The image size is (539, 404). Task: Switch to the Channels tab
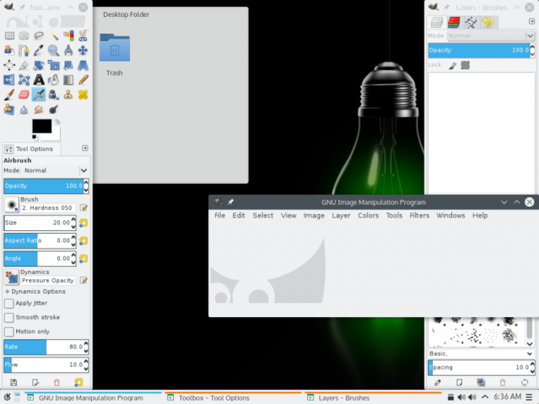point(454,22)
